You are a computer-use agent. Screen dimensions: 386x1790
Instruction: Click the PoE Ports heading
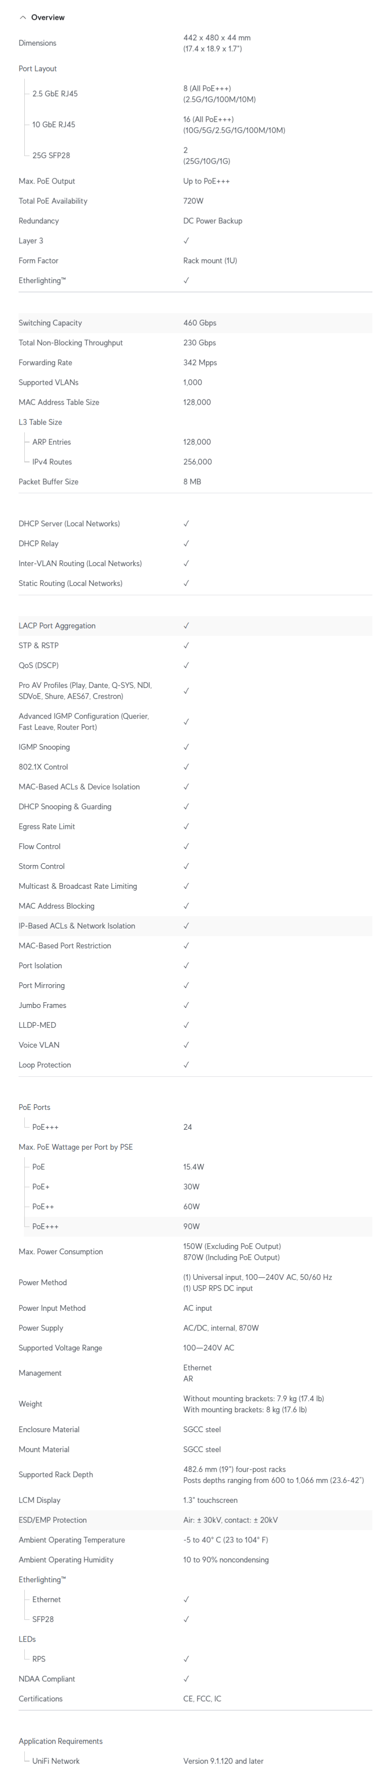(x=34, y=1107)
